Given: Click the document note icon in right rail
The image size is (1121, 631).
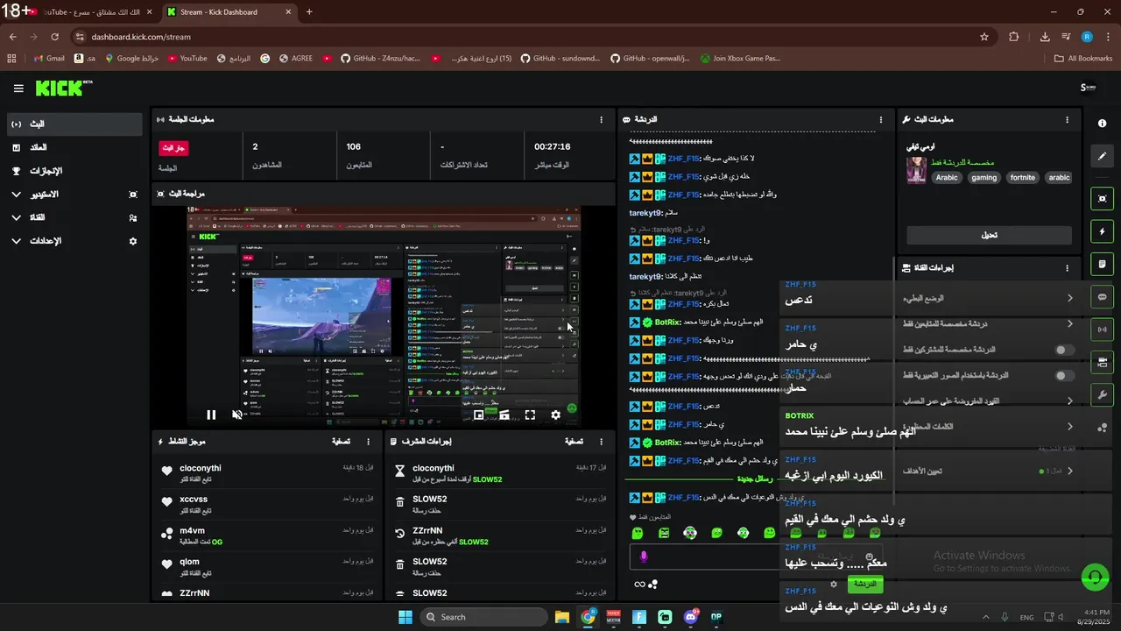Looking at the screenshot, I should [1103, 264].
